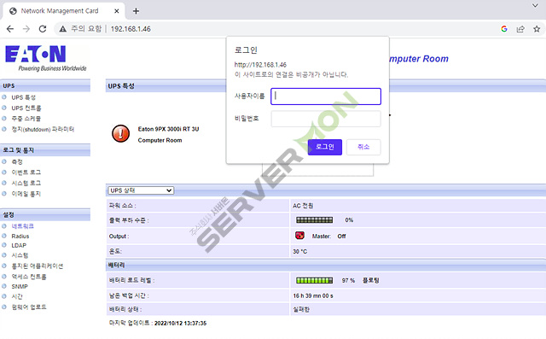546x339 pixels.
Task: Select the Network Management Card tab
Action: tap(65, 11)
